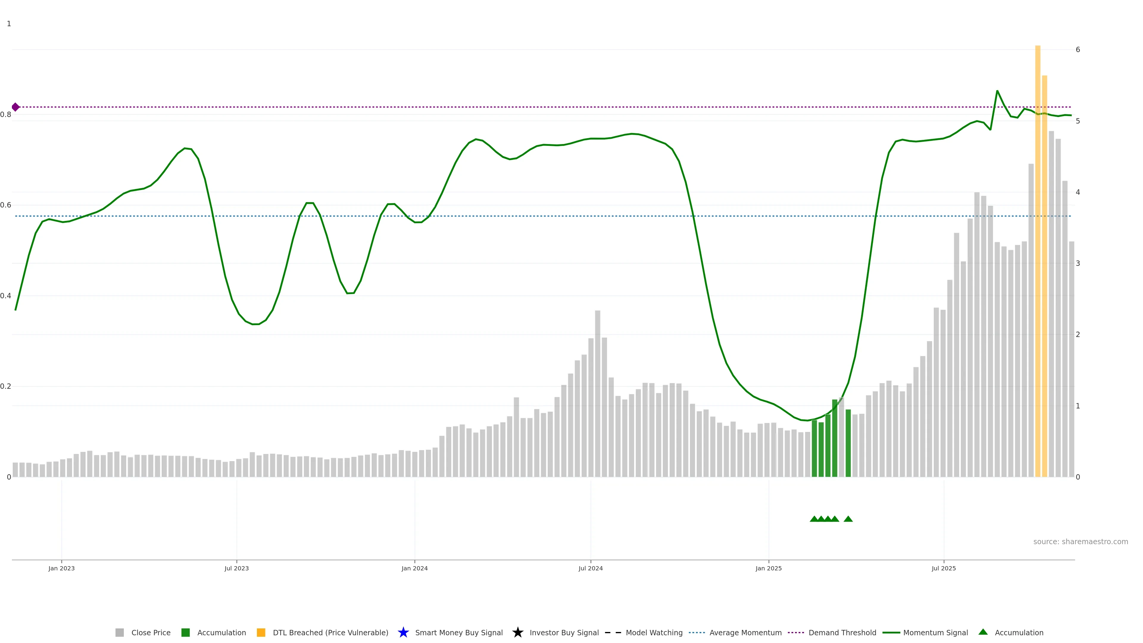The width and height of the screenshot is (1143, 643).
Task: Toggle the Momentum Signal series label
Action: click(x=935, y=632)
